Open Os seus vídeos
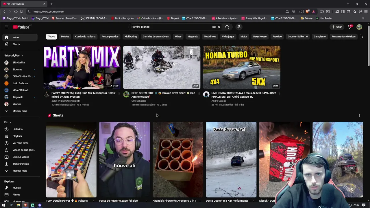The width and height of the screenshot is (370, 208). click(x=20, y=157)
